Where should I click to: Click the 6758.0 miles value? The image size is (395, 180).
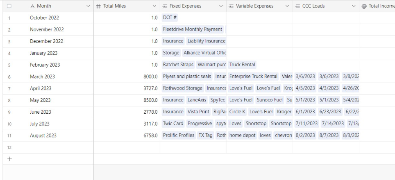150,135
